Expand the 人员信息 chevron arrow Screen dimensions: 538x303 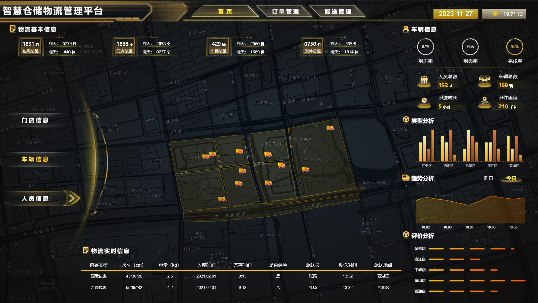73,198
